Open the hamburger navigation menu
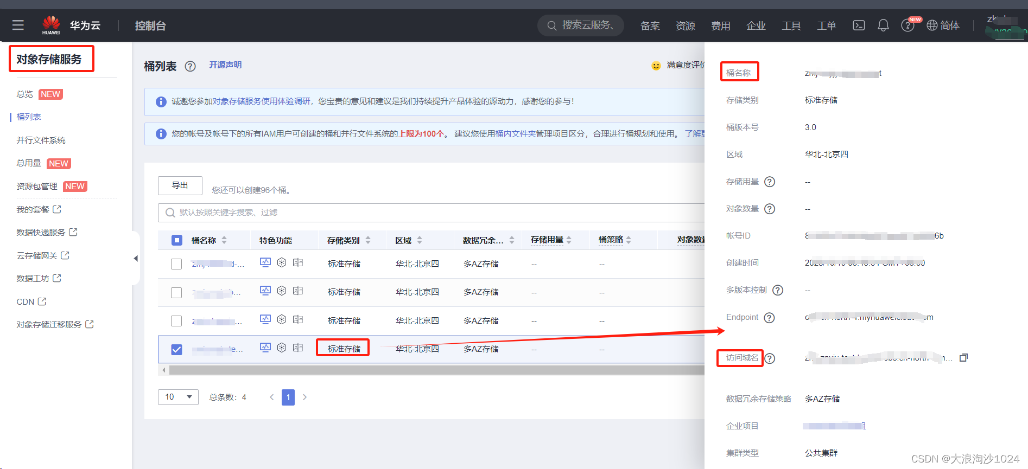Viewport: 1028px width, 469px height. pyautogui.click(x=18, y=25)
